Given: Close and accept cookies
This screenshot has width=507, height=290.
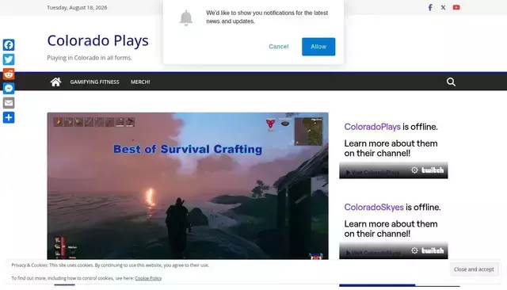Looking at the screenshot, I should tap(474, 269).
